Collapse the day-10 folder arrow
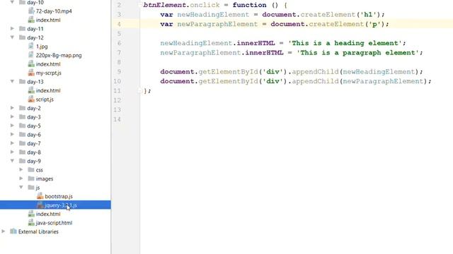 12,2
